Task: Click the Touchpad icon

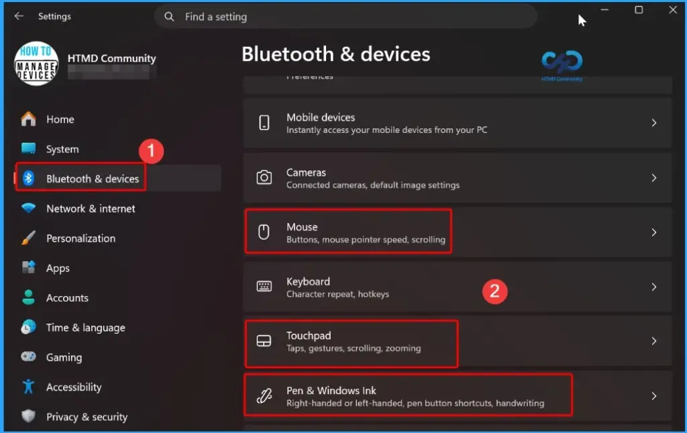Action: click(x=264, y=341)
